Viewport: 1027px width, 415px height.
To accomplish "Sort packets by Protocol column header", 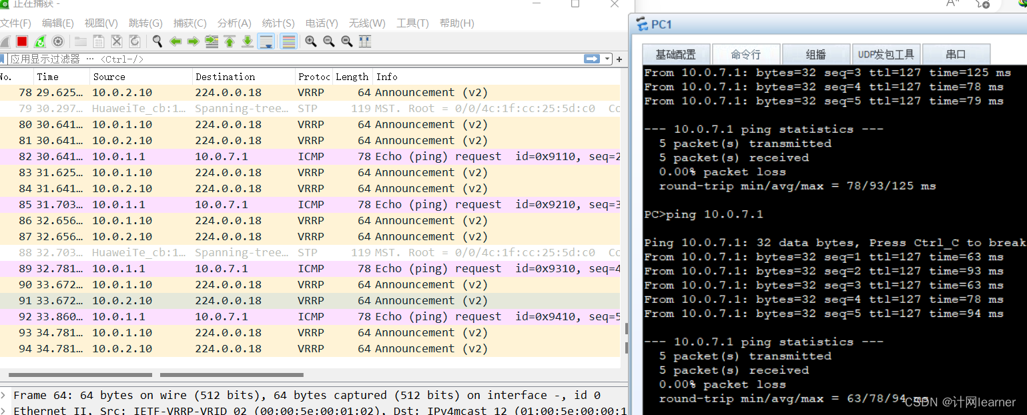I will [314, 77].
